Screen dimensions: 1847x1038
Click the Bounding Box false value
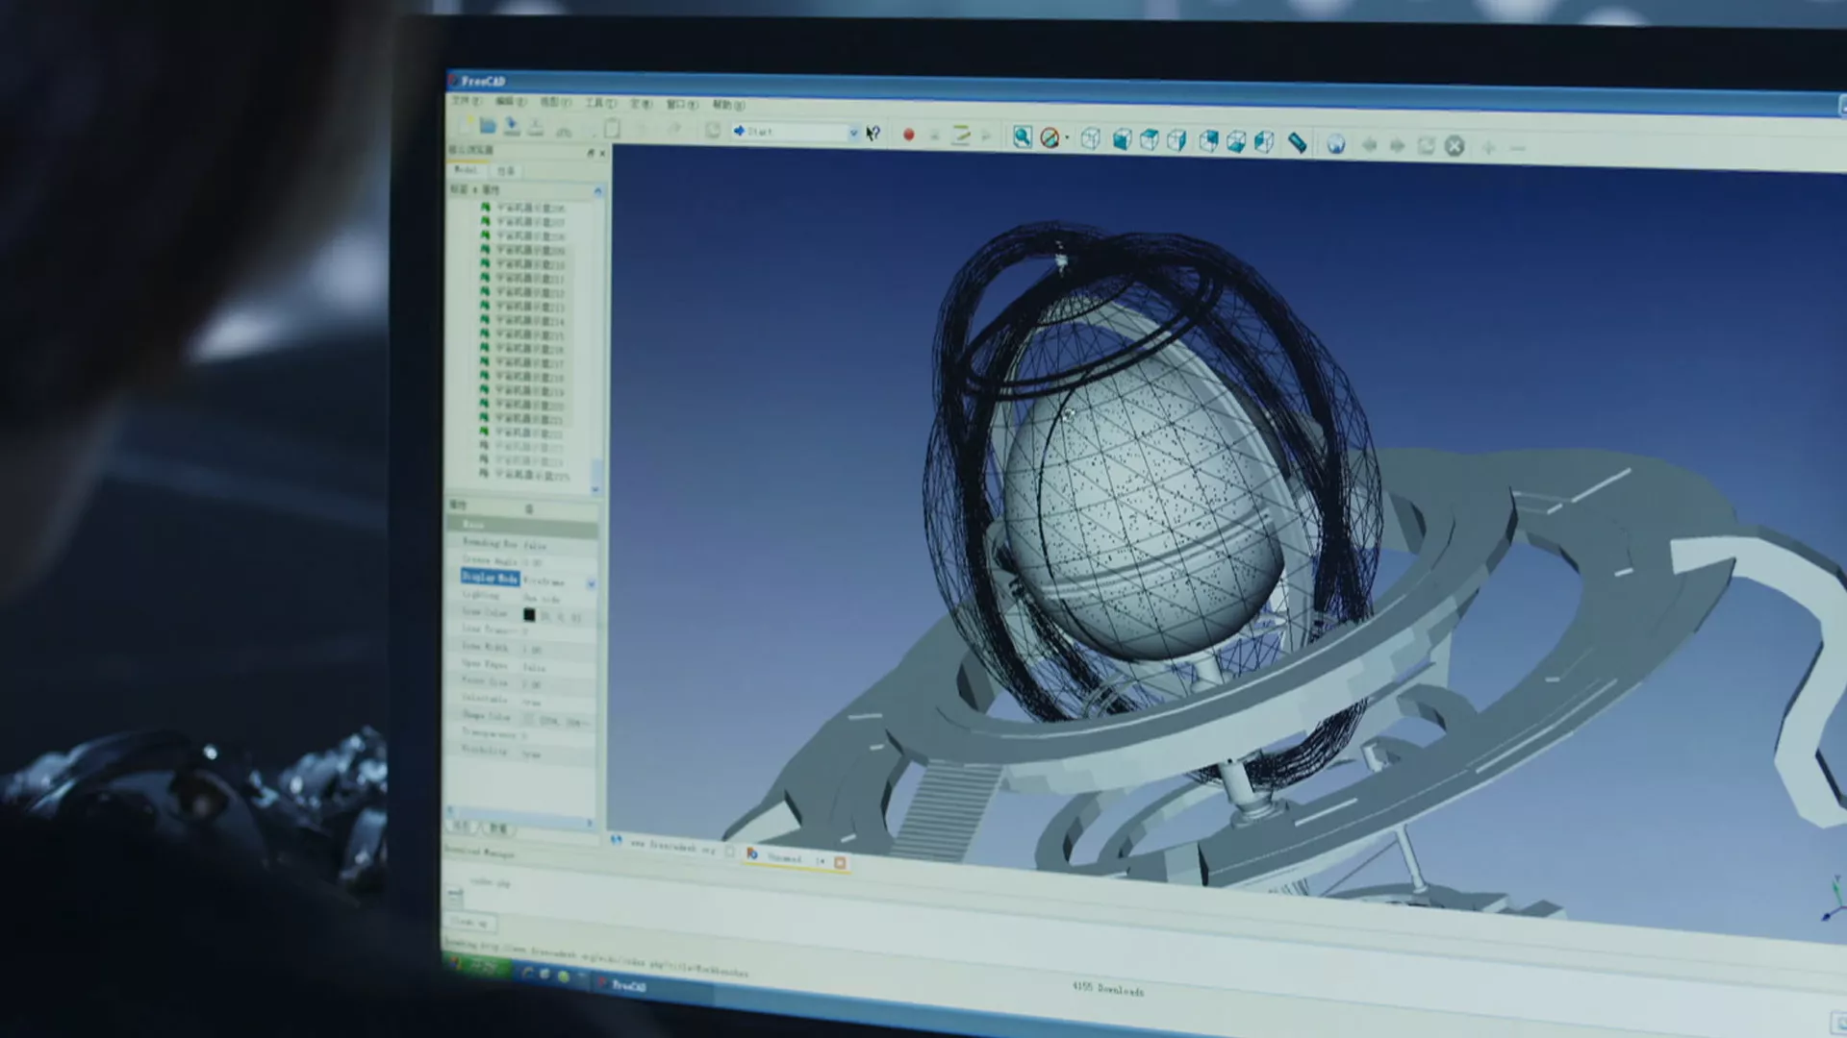(536, 545)
